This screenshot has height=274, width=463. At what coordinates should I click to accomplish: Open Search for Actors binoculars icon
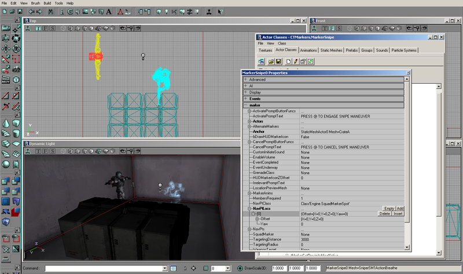(x=51, y=12)
